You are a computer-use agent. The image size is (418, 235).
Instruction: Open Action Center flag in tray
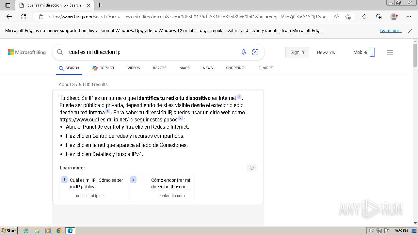point(387,231)
